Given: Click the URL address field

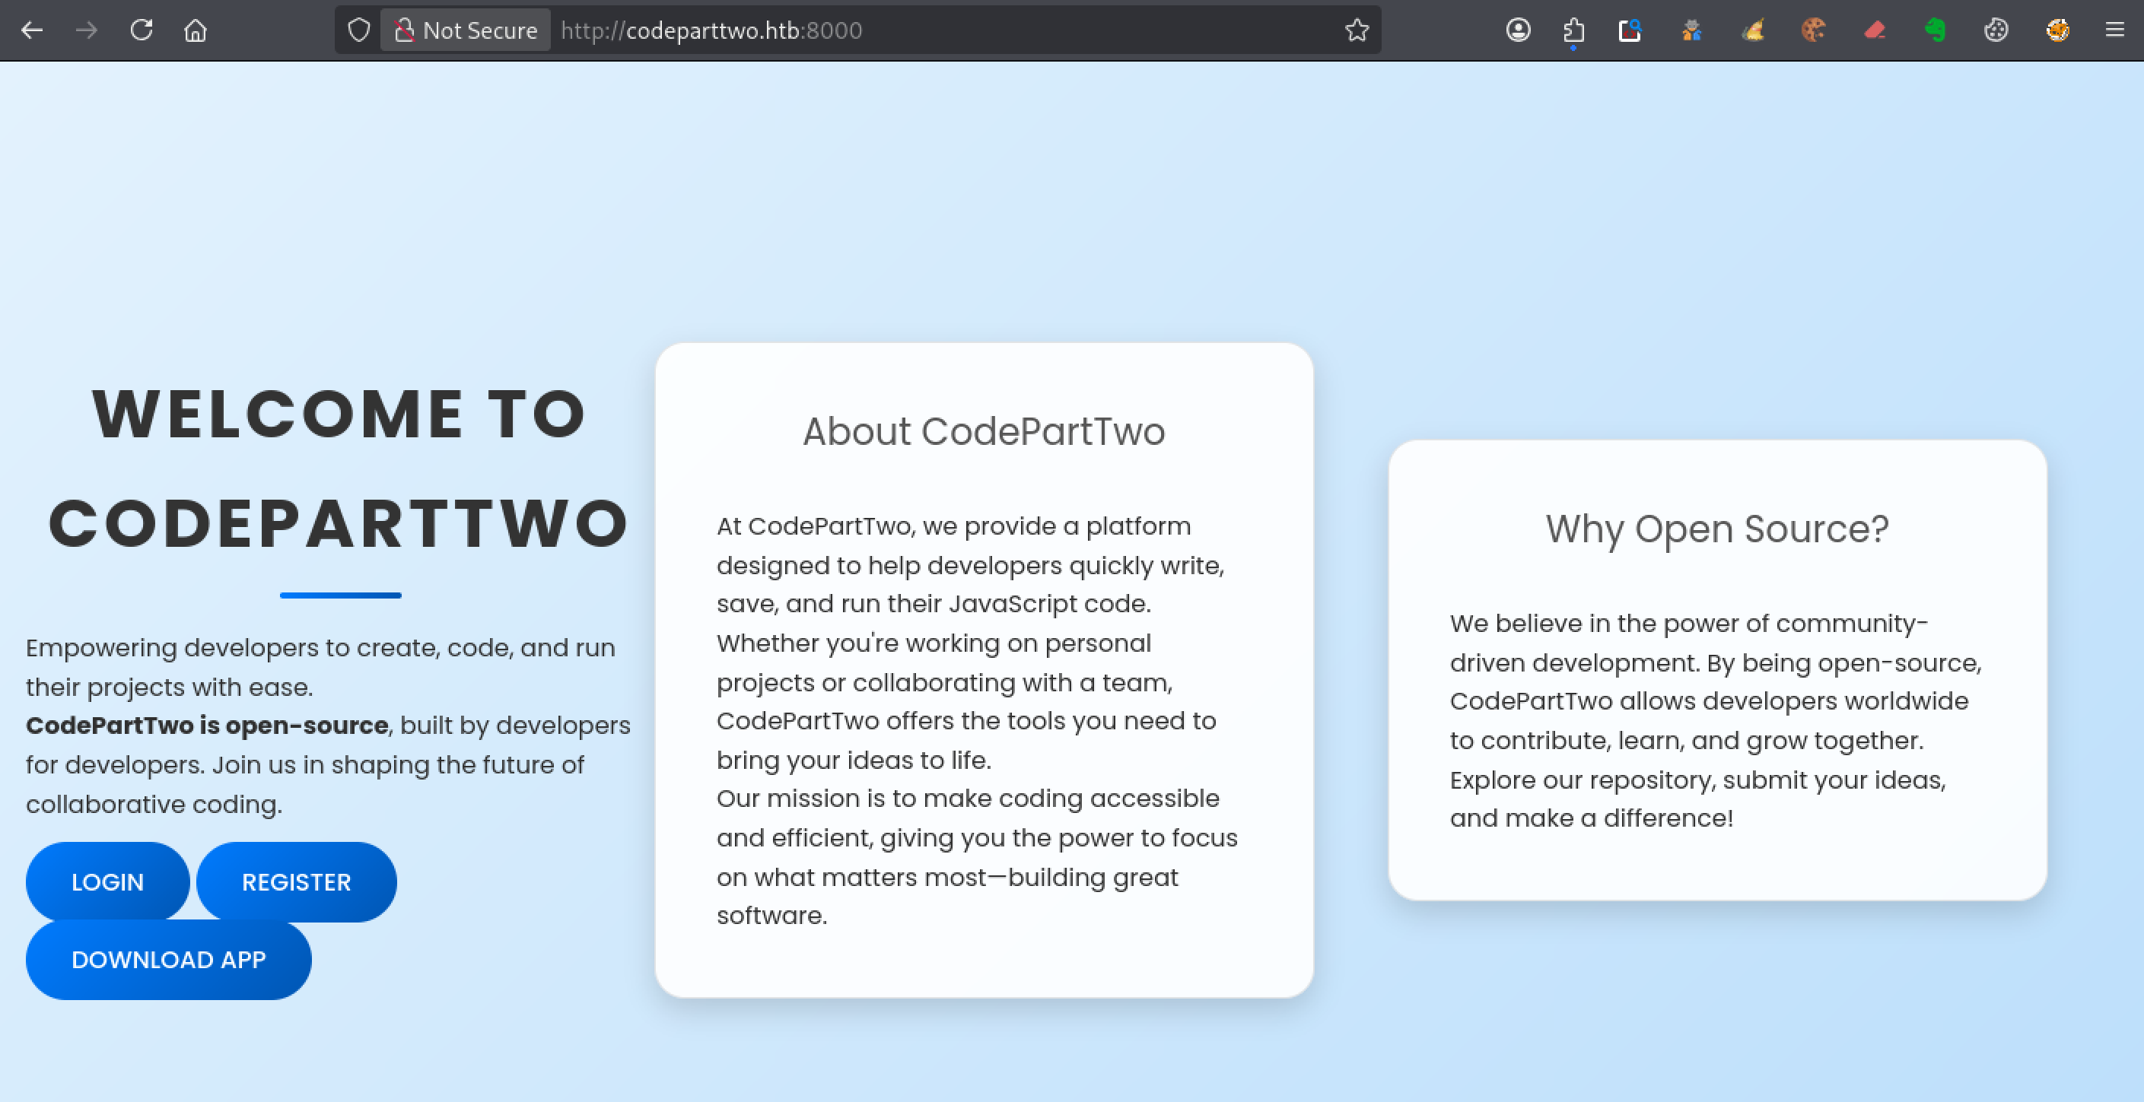Looking at the screenshot, I should (915, 30).
